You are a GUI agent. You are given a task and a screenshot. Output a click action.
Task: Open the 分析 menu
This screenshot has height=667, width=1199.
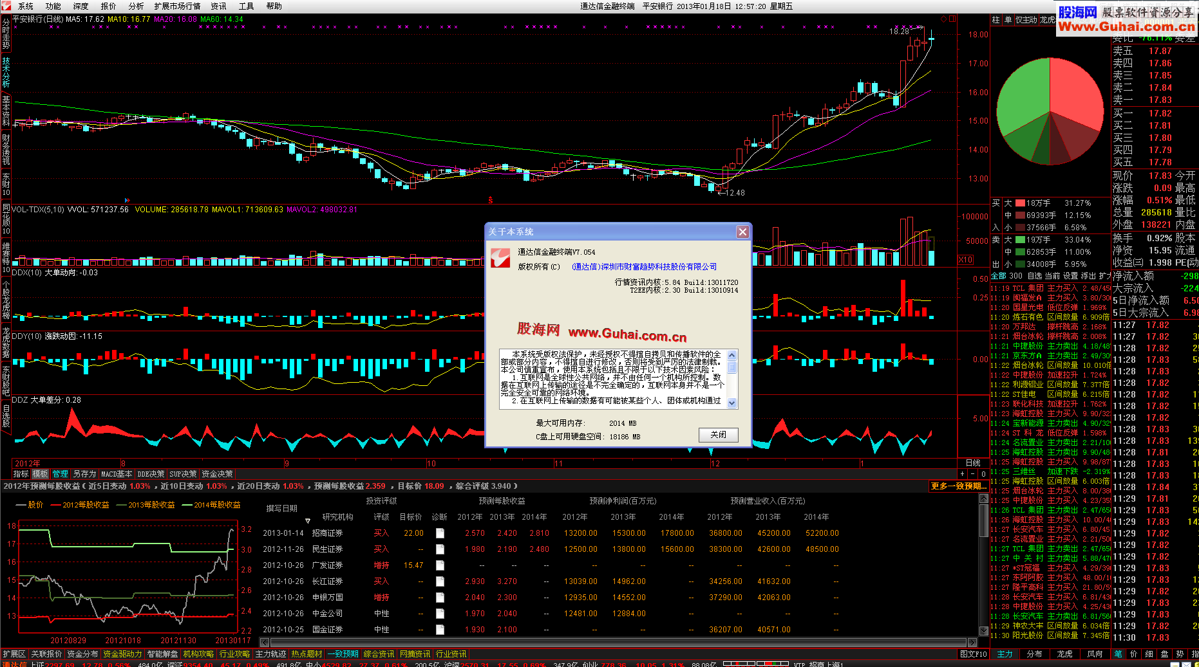tap(136, 6)
